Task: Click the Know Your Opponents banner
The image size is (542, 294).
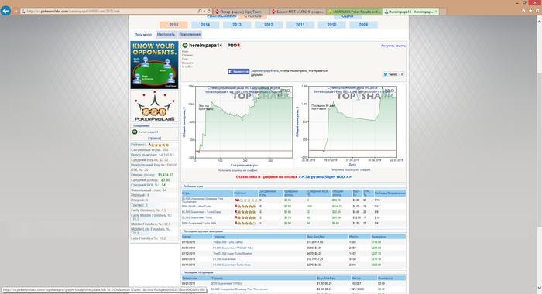Action: pos(155,65)
